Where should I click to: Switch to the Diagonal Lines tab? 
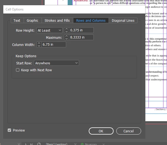coord(123,20)
